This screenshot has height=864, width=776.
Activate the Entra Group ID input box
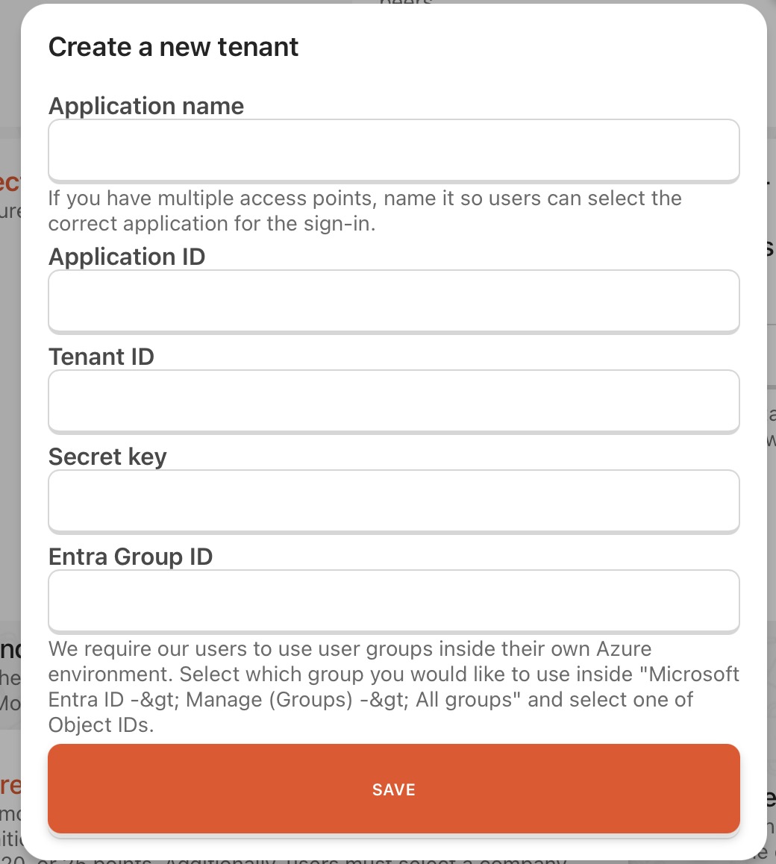coord(393,601)
